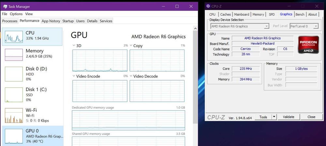The width and height of the screenshot is (326, 146).
Task: Click the Validate button in CPU-Z
Action: (x=289, y=117)
